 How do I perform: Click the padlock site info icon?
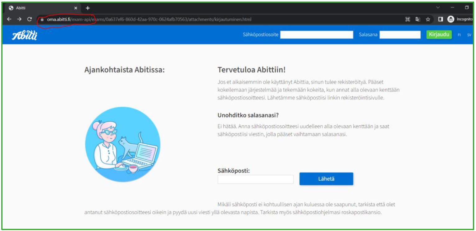coord(42,19)
